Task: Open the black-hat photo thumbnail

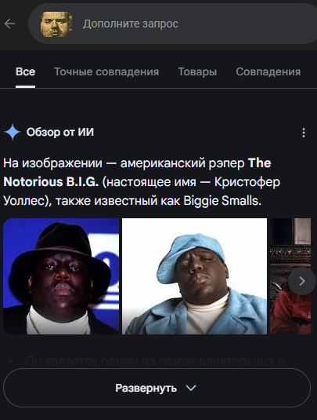Action: [x=61, y=276]
